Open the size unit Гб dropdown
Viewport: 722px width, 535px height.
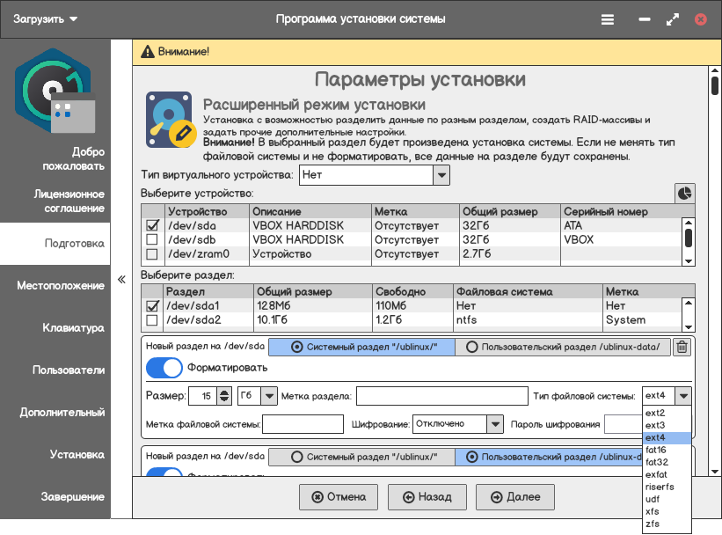pos(269,396)
